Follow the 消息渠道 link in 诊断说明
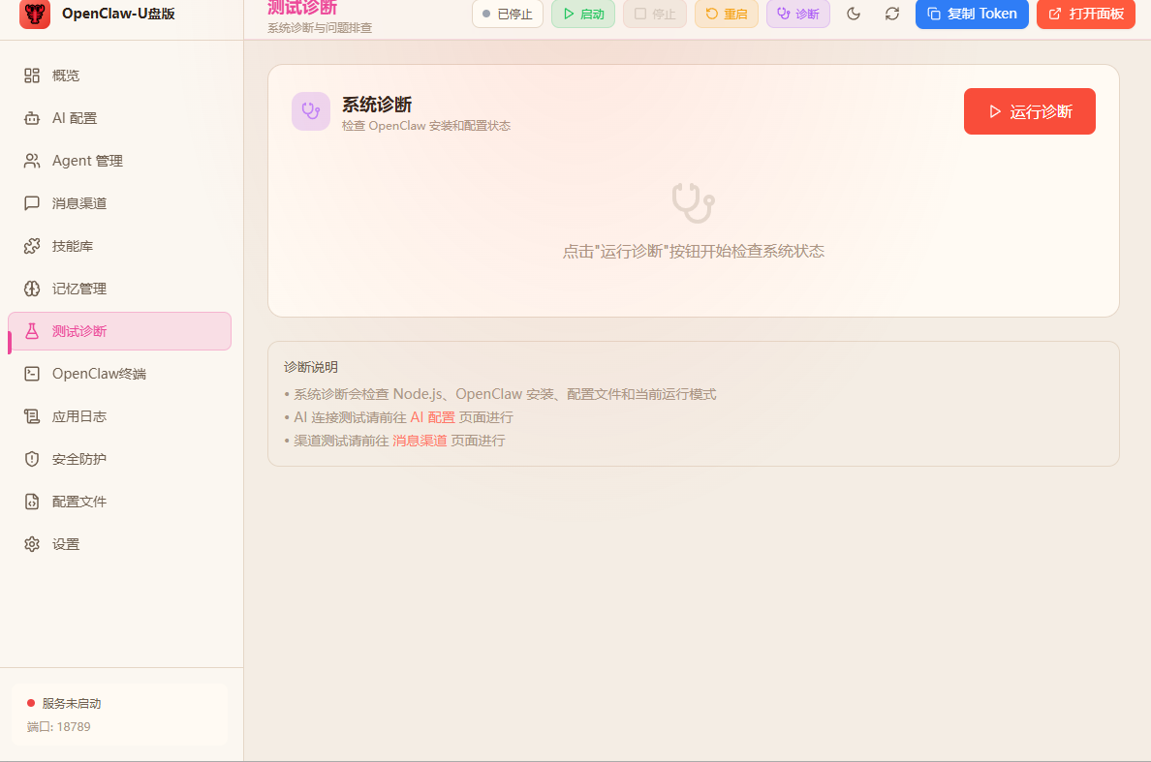 pyautogui.click(x=420, y=441)
